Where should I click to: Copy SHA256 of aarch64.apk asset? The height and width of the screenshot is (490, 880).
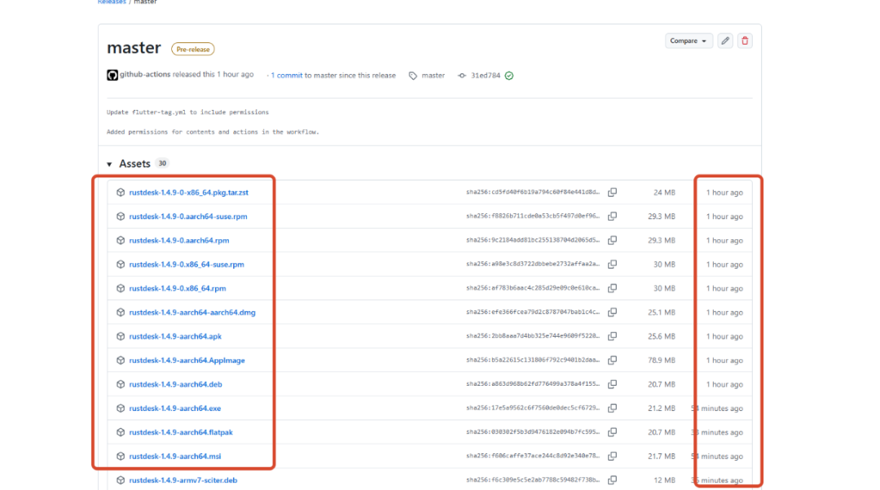tap(612, 336)
